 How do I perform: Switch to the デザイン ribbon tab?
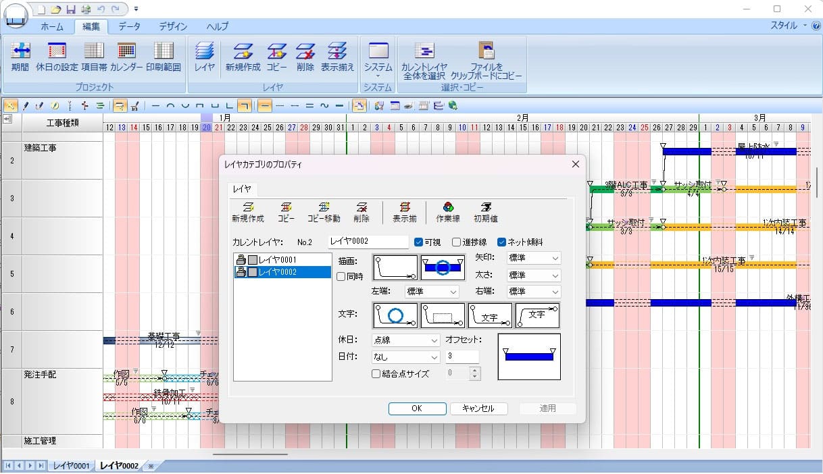pyautogui.click(x=173, y=26)
